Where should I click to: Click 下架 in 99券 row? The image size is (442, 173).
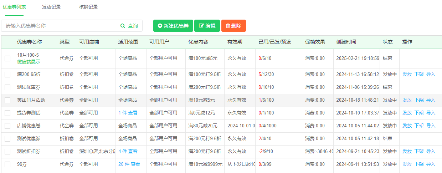[419, 164]
